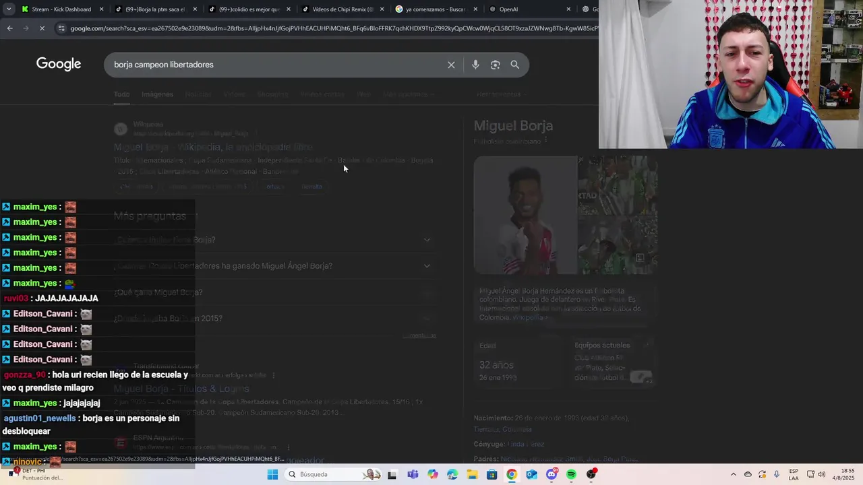Open Copilot from the taskbar
863x485 pixels.
point(432,474)
